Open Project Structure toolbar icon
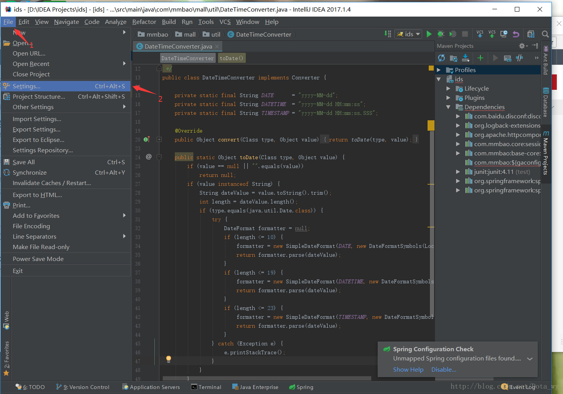 (x=531, y=34)
